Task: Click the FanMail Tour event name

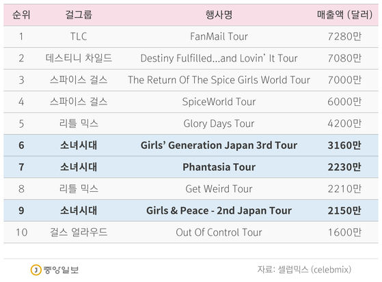Action: pos(219,36)
